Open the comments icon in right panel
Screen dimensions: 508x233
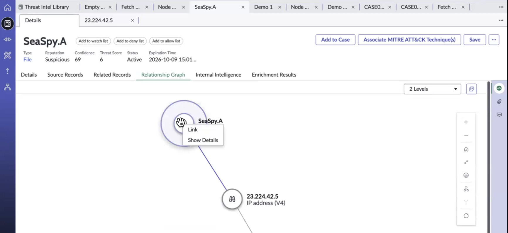point(499,115)
